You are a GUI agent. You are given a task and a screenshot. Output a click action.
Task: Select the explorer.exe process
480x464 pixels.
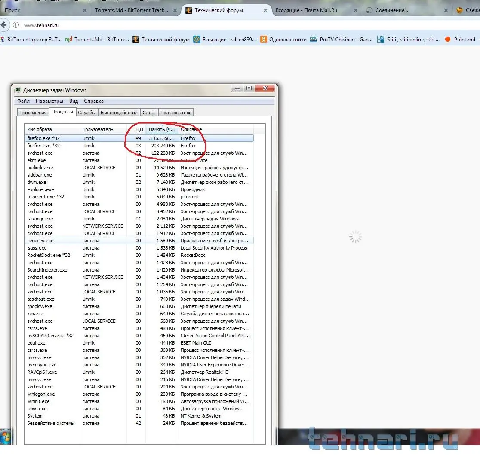point(139,189)
